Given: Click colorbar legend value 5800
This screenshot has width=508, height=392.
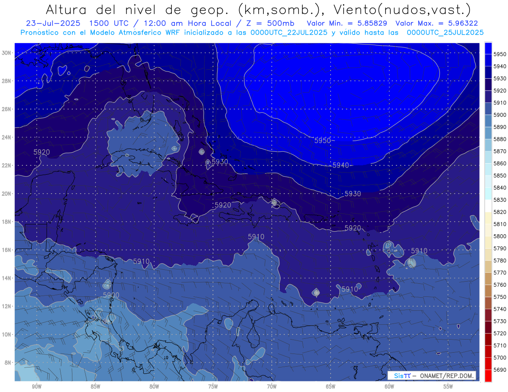Looking at the screenshot, I should point(500,236).
